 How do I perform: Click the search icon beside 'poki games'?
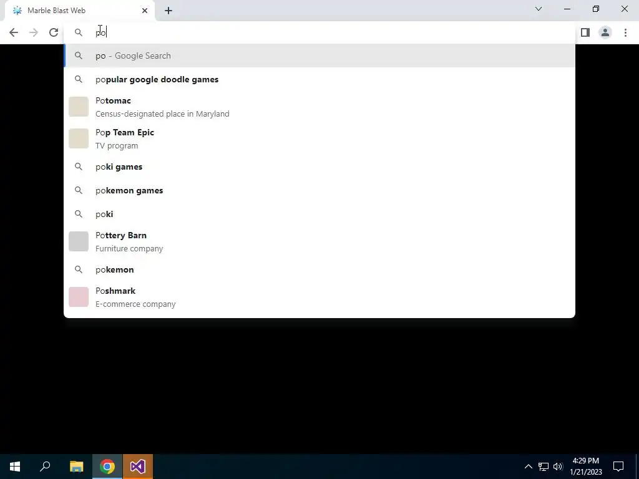(79, 167)
